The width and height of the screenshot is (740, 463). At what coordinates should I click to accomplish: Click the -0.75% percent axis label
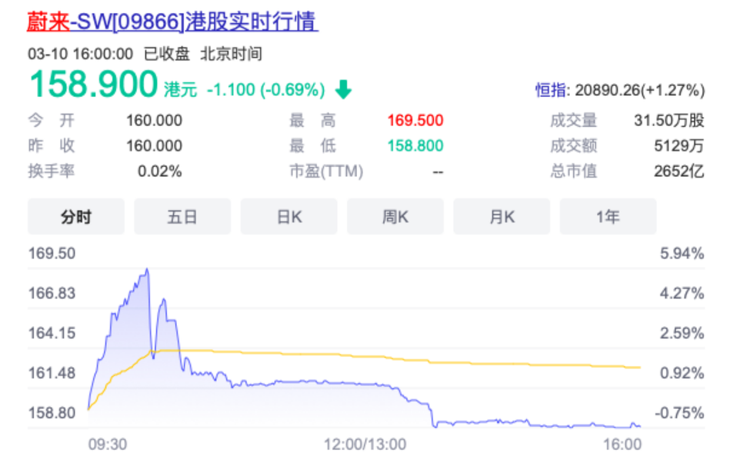(679, 413)
